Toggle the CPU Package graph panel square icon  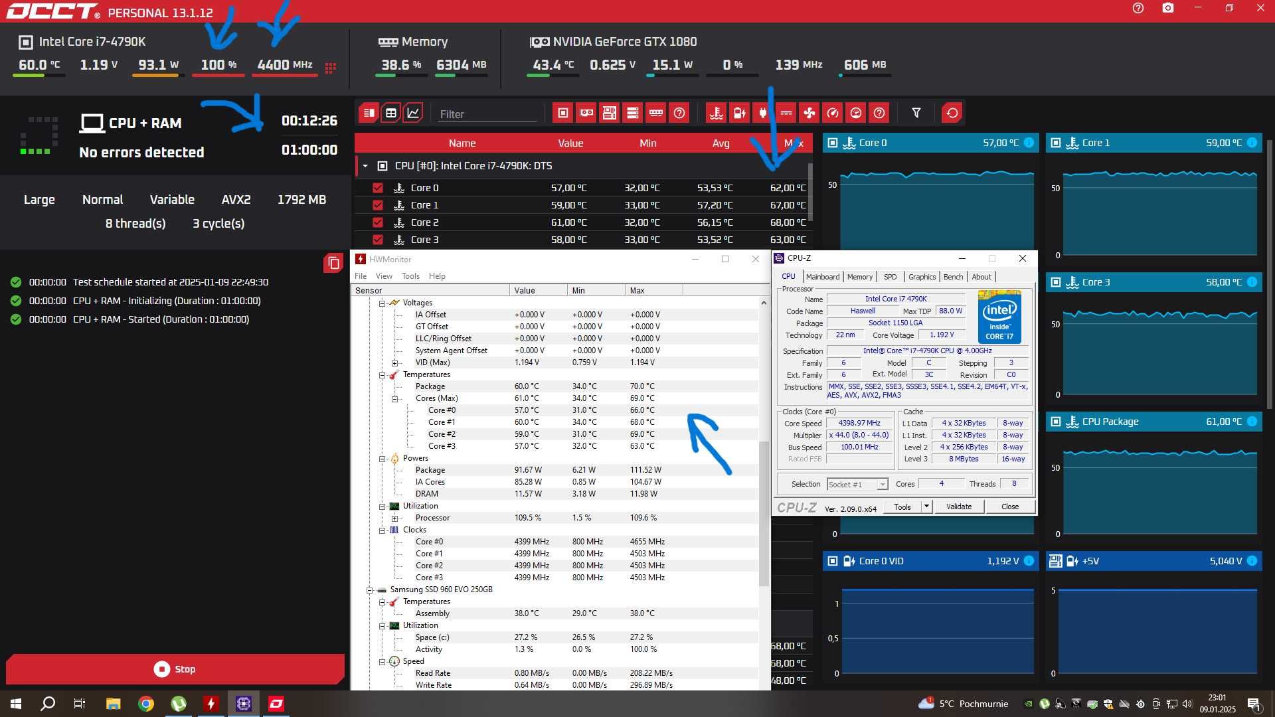(x=1056, y=422)
